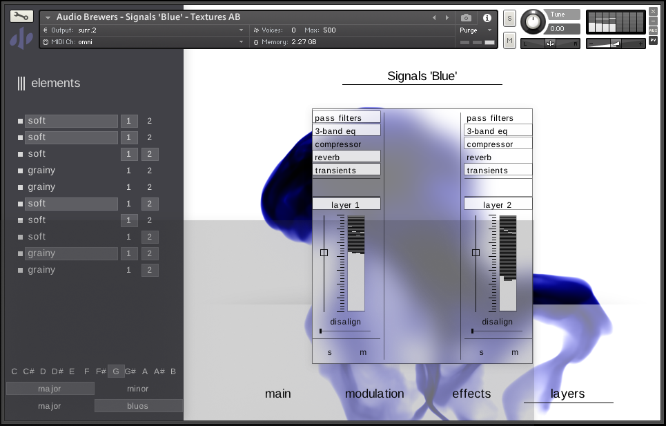Click the Audio Brewers logo icon
This screenshot has width=666, height=426.
pos(21,38)
